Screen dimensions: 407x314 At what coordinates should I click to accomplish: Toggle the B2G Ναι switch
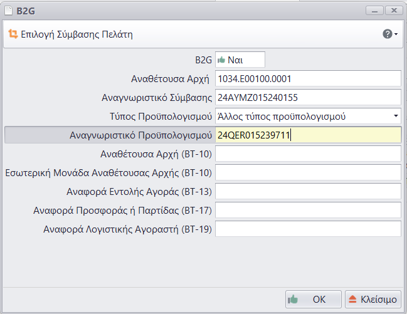(x=240, y=60)
